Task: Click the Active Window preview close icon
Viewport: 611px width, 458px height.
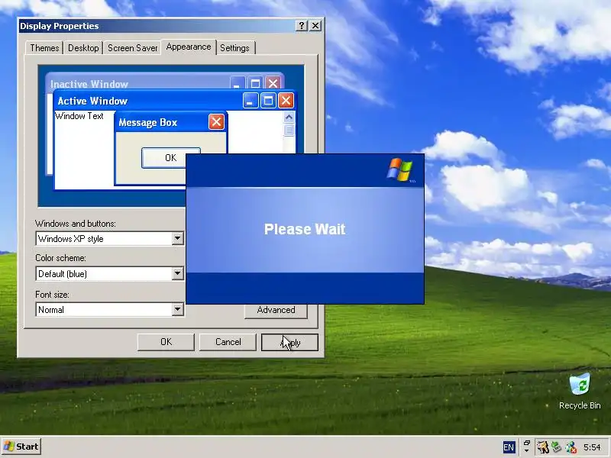Action: [x=286, y=101]
